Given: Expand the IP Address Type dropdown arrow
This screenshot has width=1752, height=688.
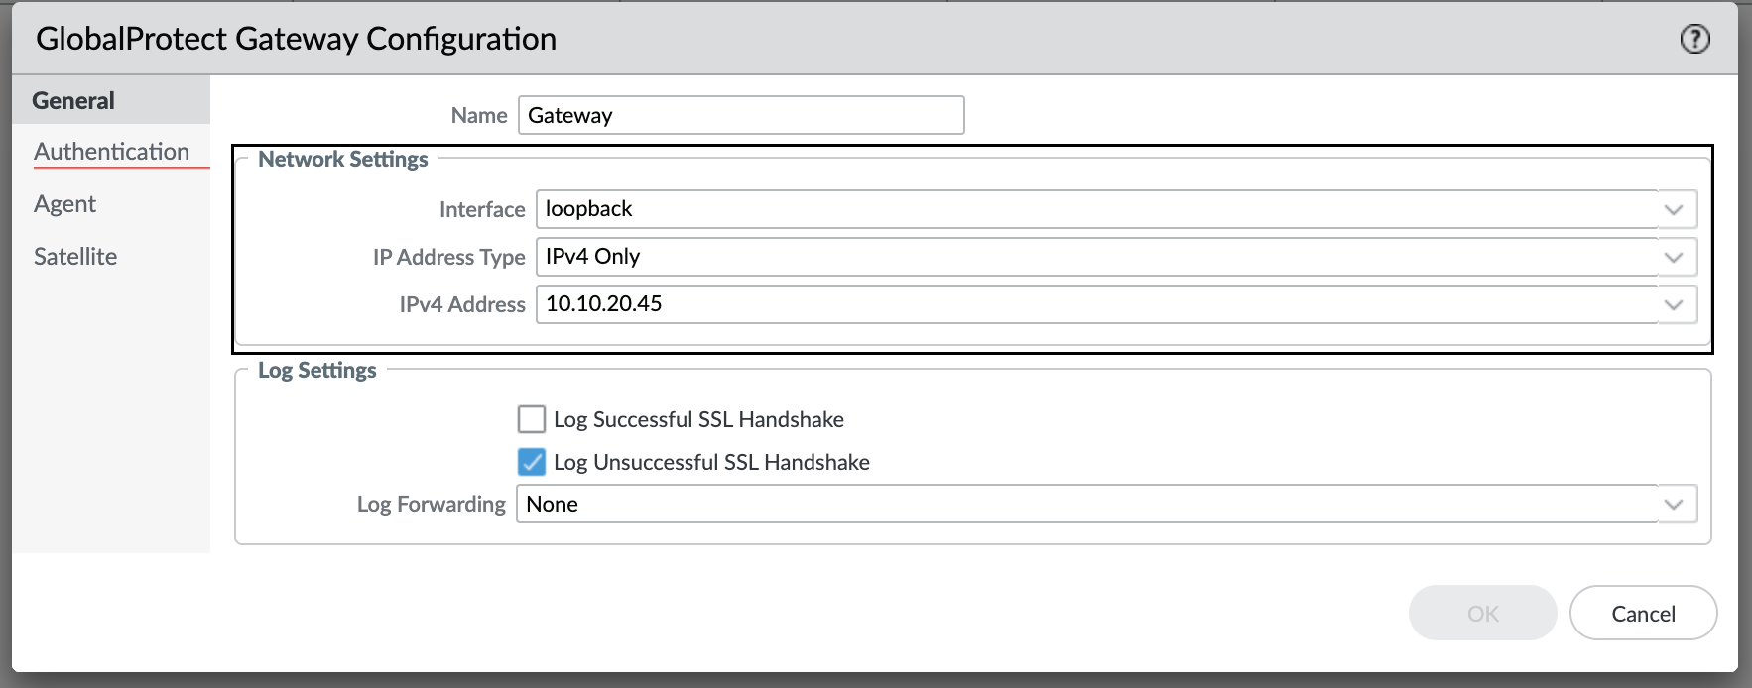Looking at the screenshot, I should point(1675,257).
